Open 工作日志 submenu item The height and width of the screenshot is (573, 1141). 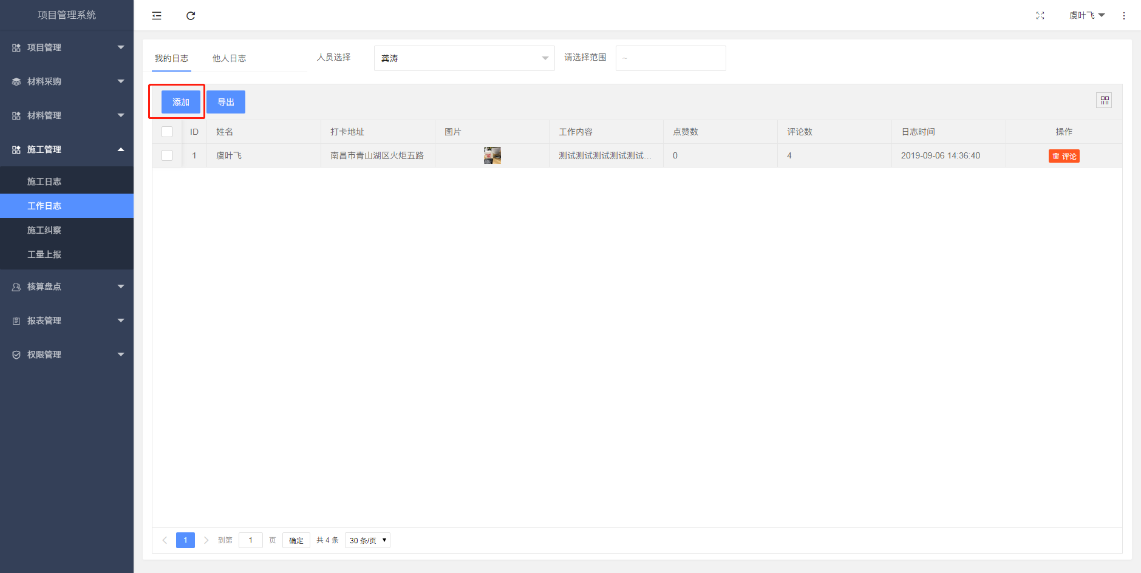click(x=67, y=206)
